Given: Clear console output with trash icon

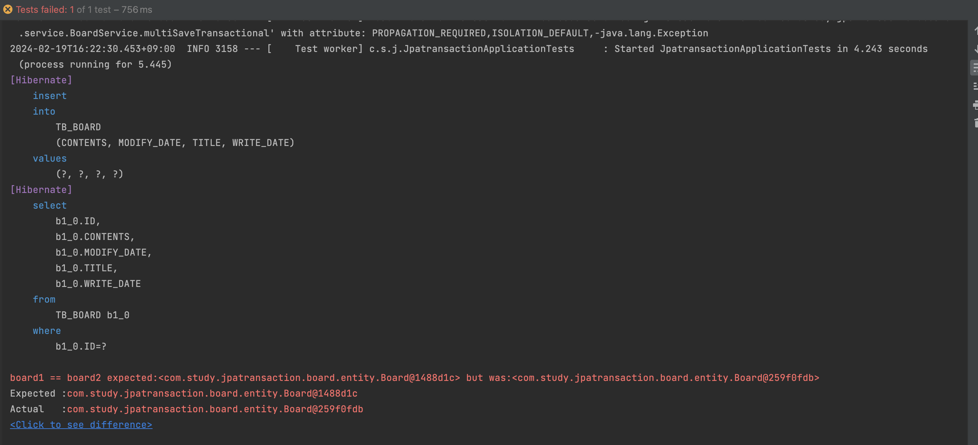Looking at the screenshot, I should [975, 123].
